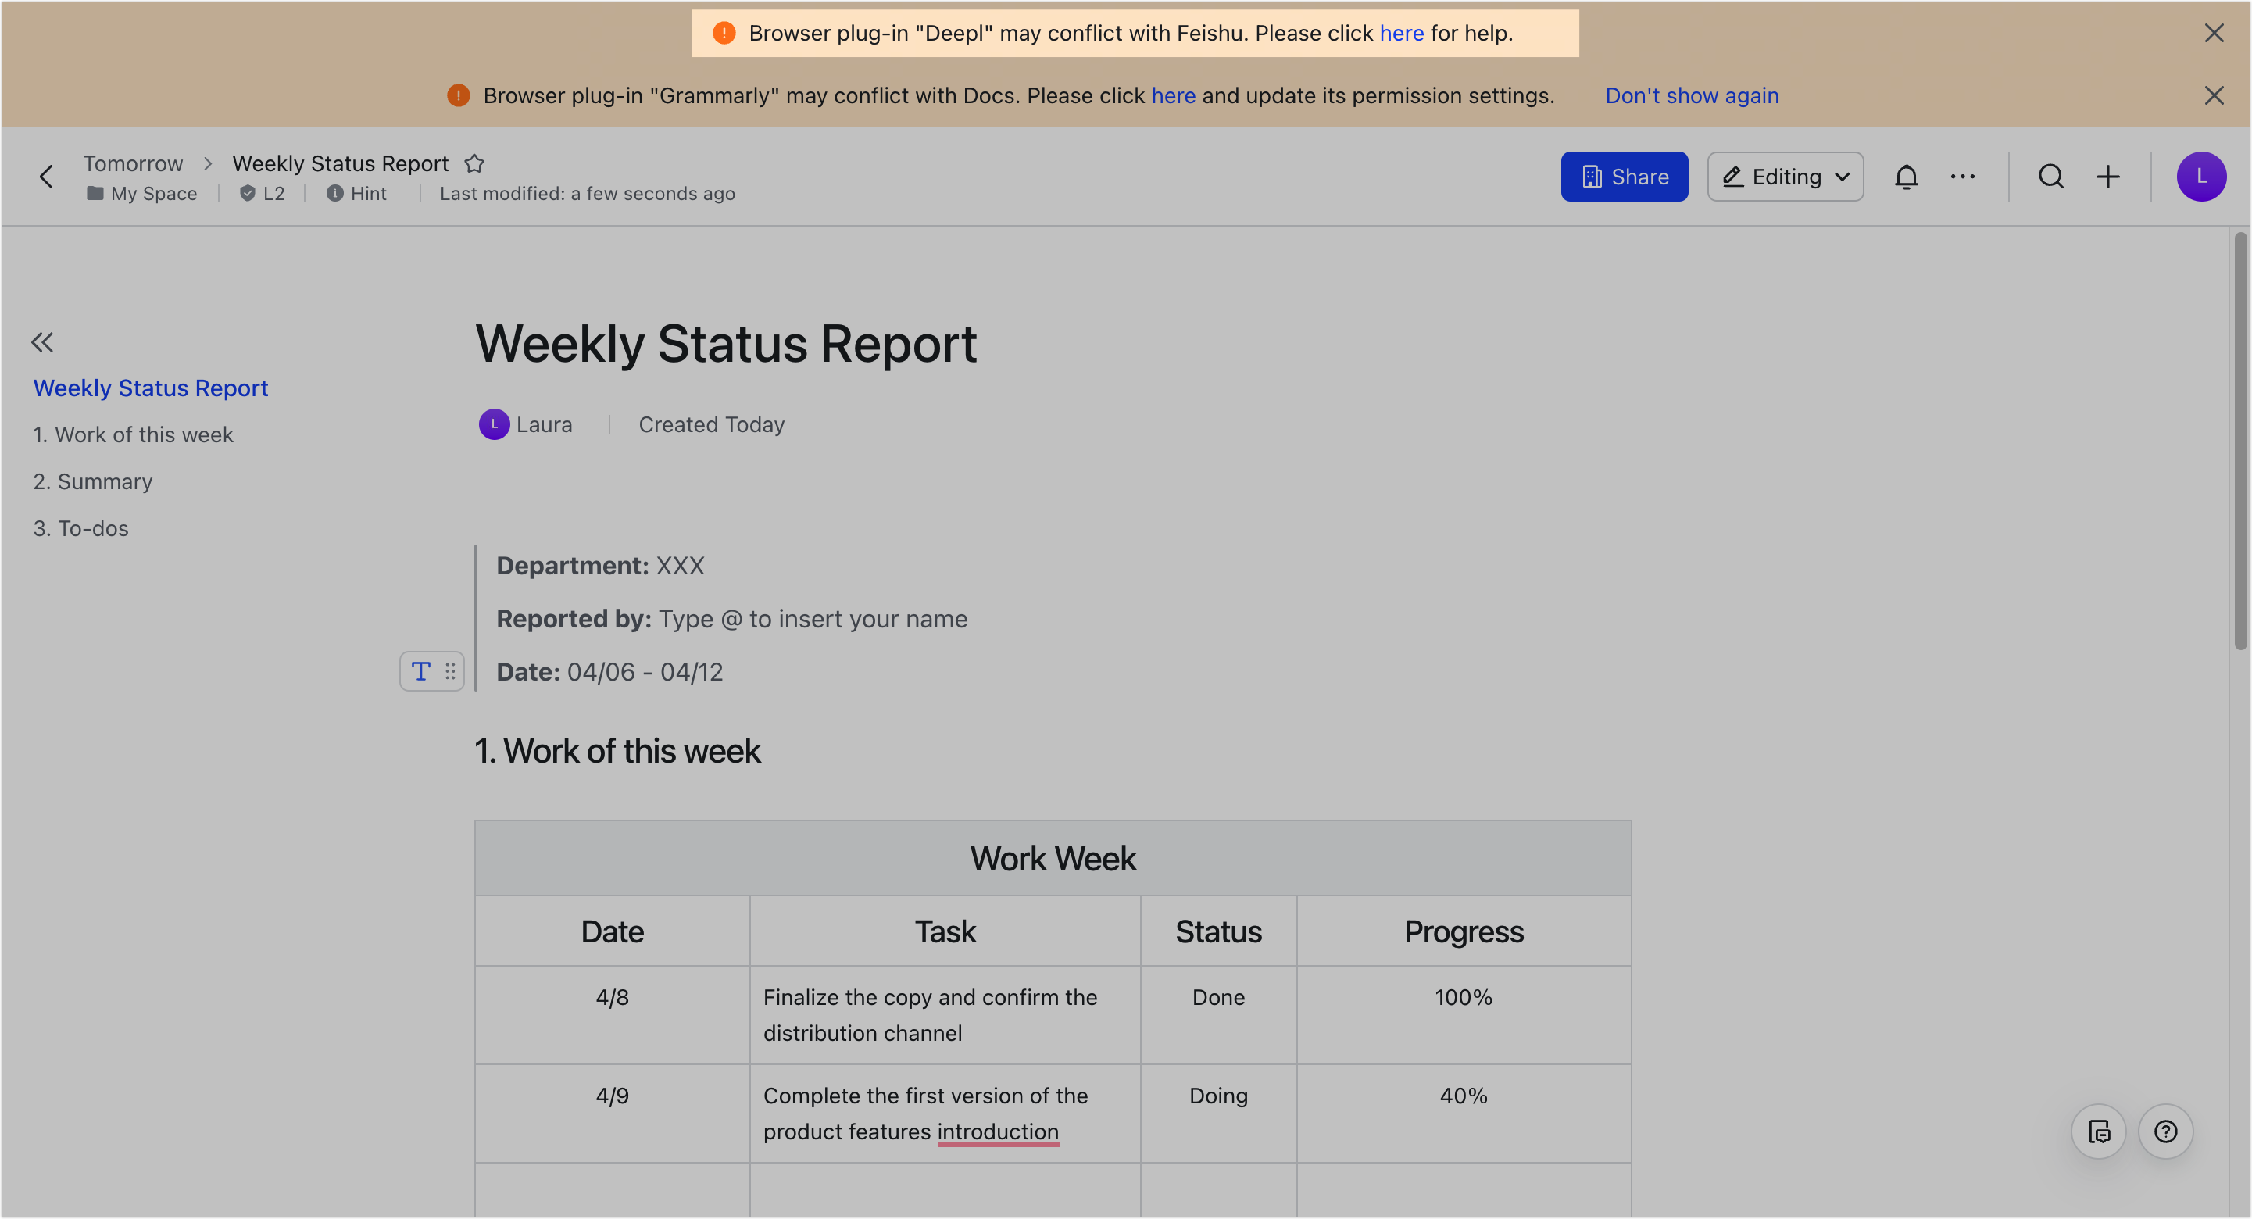This screenshot has width=2252, height=1219.
Task: Open the Editing mode dropdown
Action: click(x=1786, y=177)
